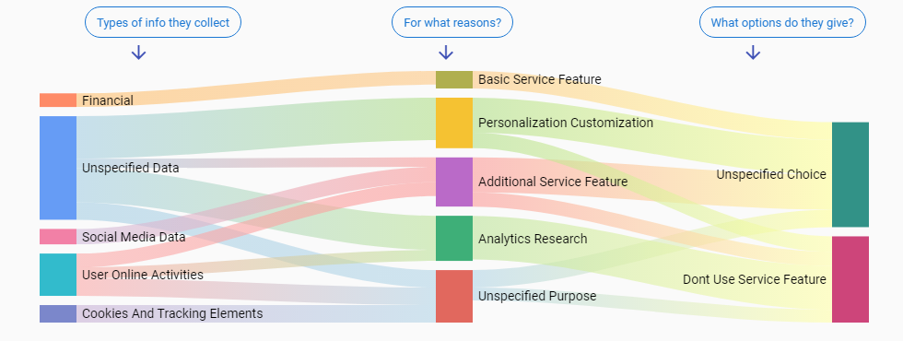This screenshot has height=341, width=903.
Task: Select the purple Additional Service Feature node
Action: tap(453, 182)
